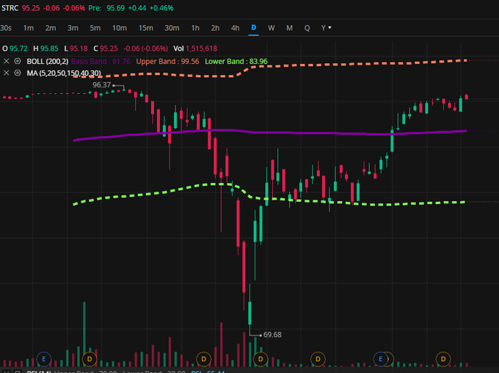Set interval to 30m
Image resolution: width=499 pixels, height=373 pixels.
coord(172,28)
